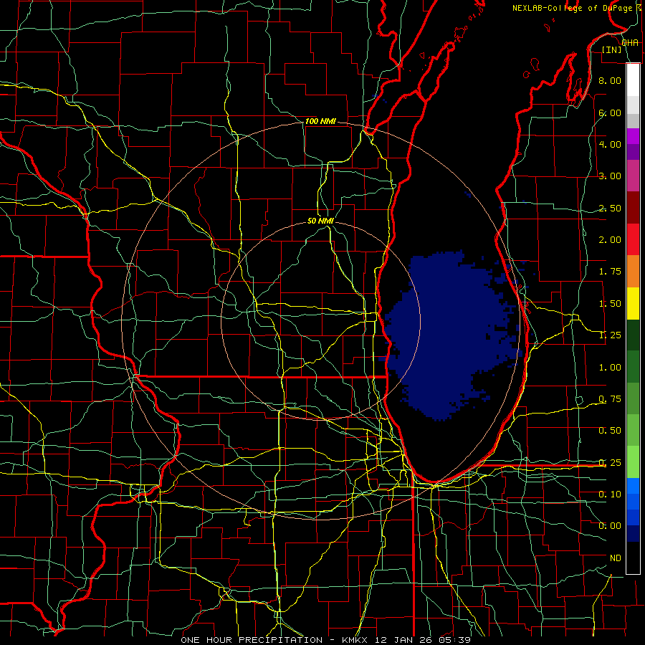Click the NEXLAB-College of DuPage credit text
645x645 pixels.
click(x=573, y=8)
